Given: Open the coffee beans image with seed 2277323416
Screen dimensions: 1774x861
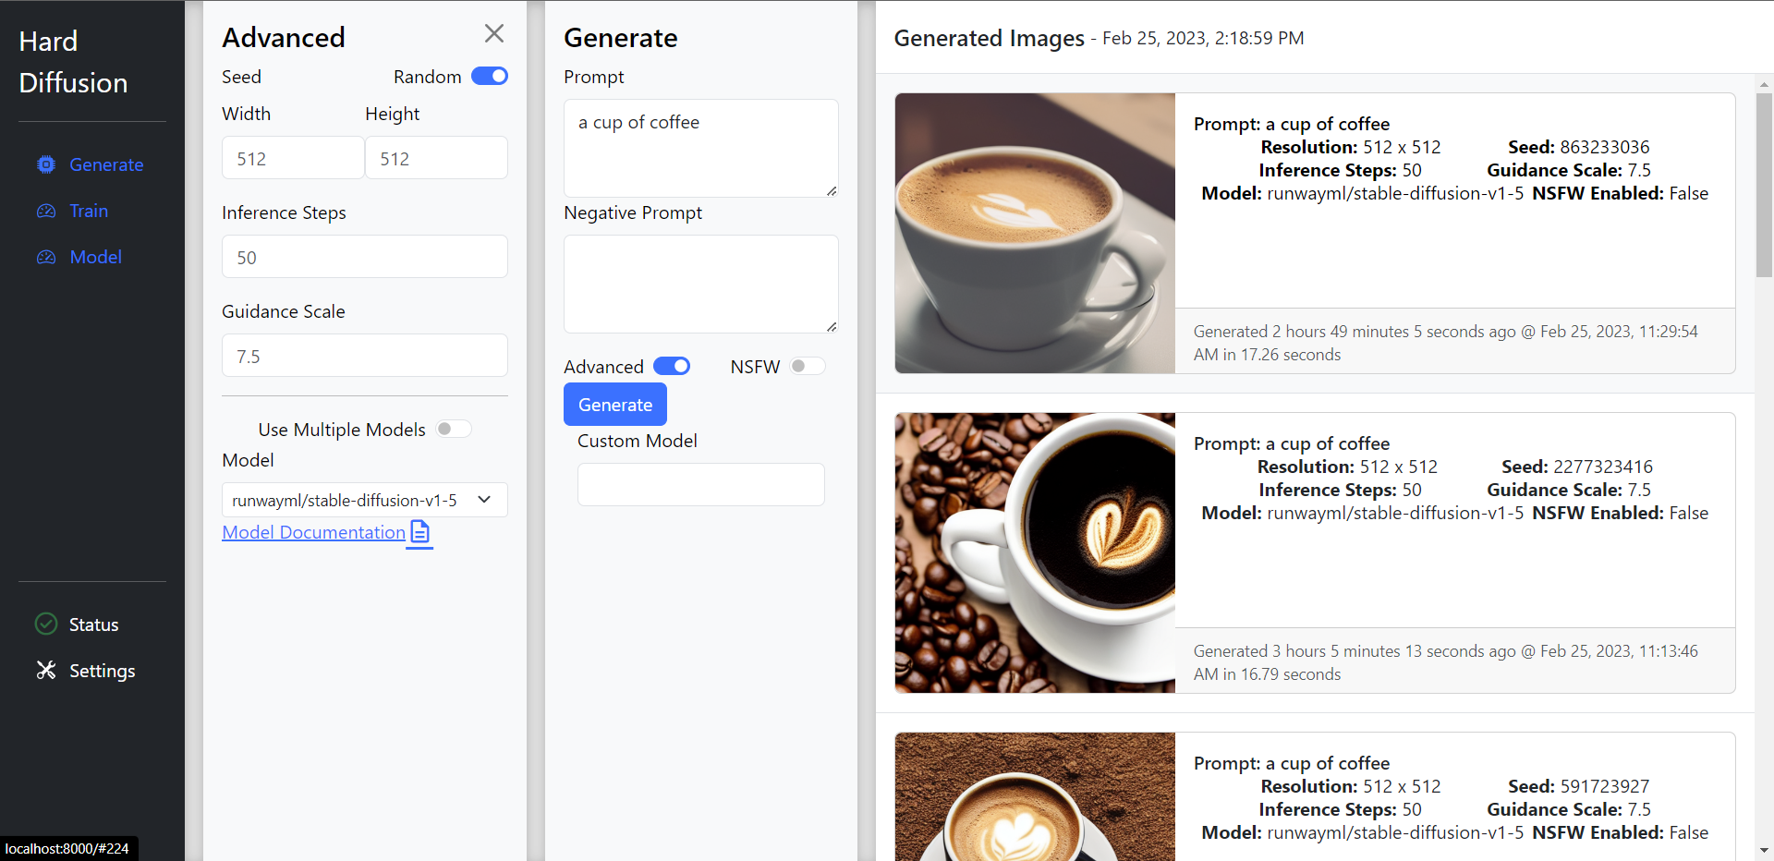Looking at the screenshot, I should coord(1035,552).
